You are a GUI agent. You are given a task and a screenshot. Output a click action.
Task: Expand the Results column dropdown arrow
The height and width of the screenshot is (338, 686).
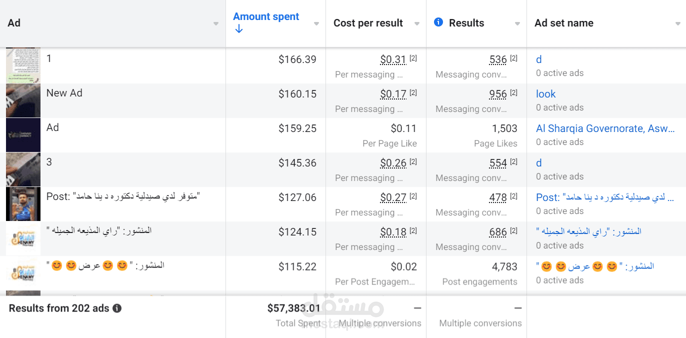point(517,23)
